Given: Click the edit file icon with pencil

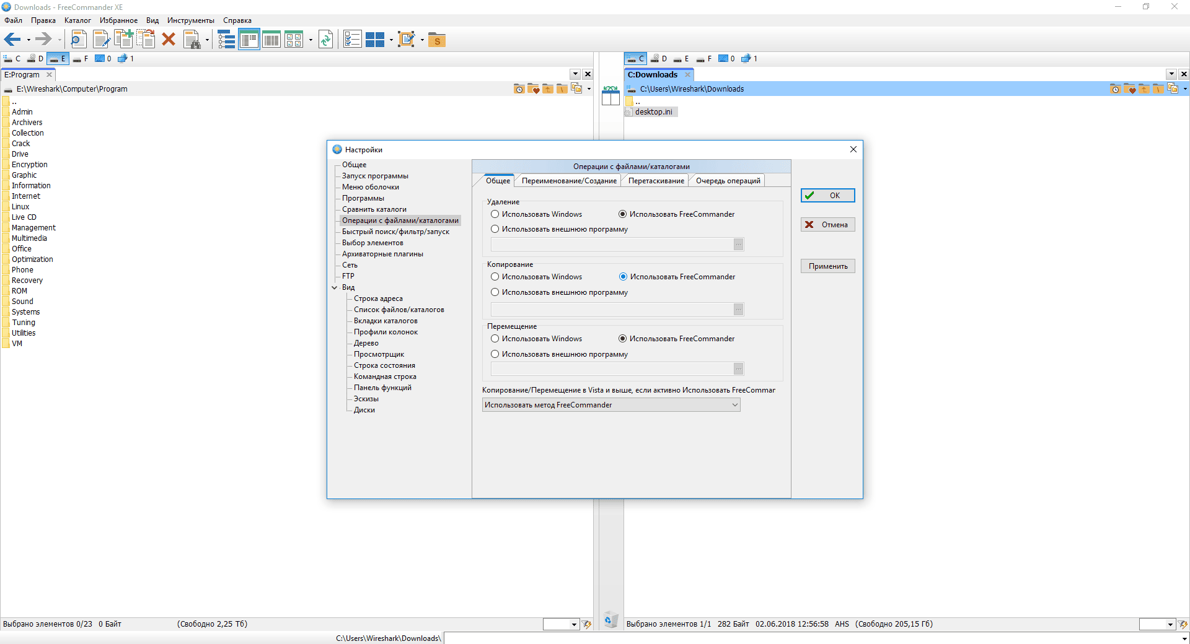Looking at the screenshot, I should [101, 40].
